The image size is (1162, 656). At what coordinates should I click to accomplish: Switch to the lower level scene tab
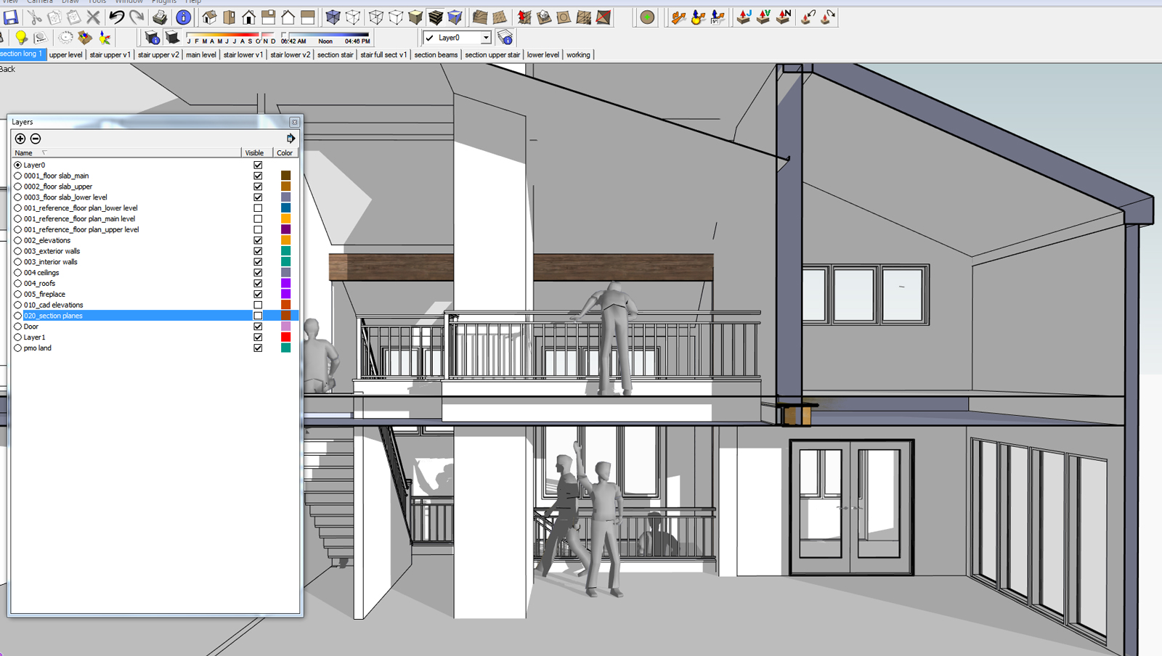click(543, 54)
